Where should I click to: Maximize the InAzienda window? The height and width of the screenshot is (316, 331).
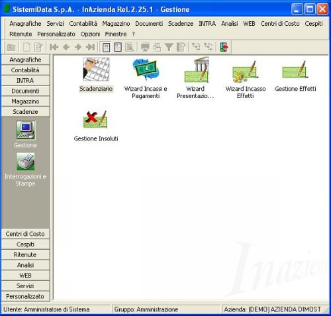pos(310,9)
